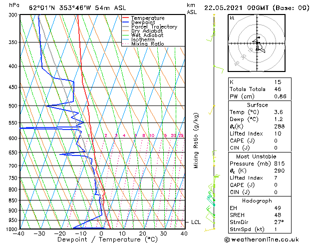Click the station coordinates title text
Screen dimensions: 314x243
click(x=77, y=8)
